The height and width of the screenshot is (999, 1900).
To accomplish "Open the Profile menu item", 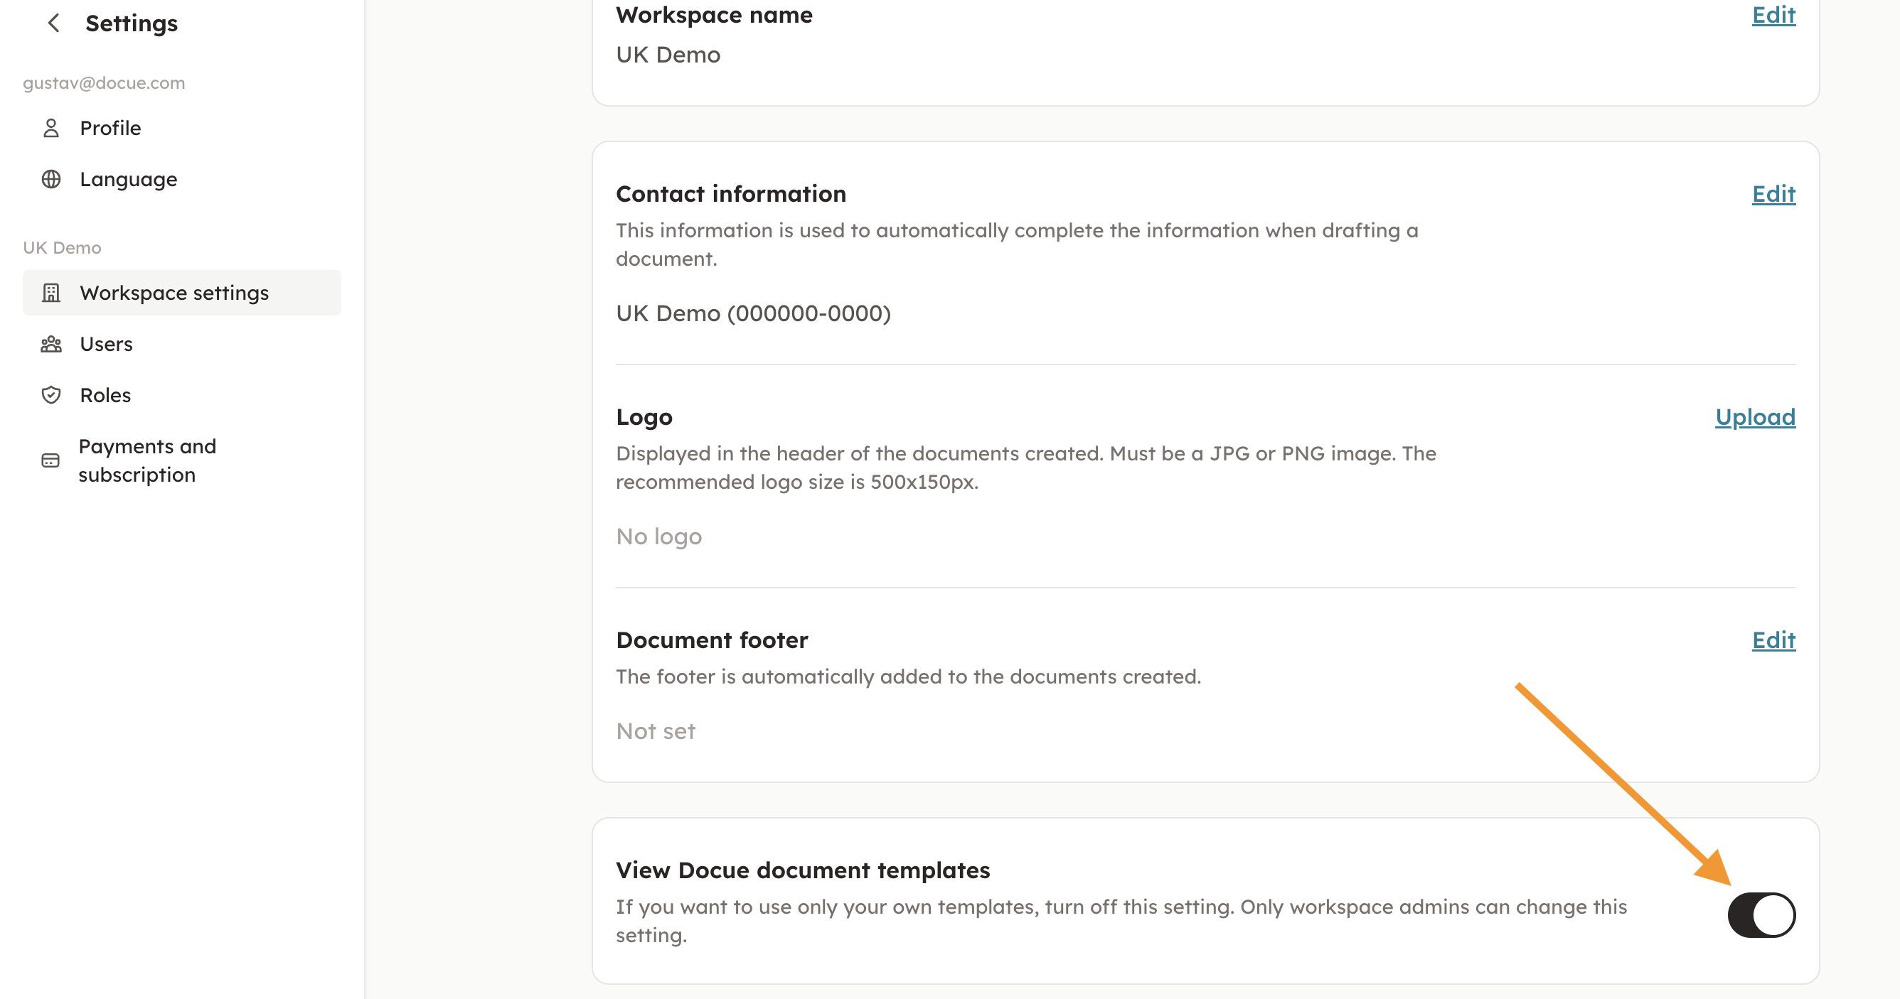I will tap(111, 129).
